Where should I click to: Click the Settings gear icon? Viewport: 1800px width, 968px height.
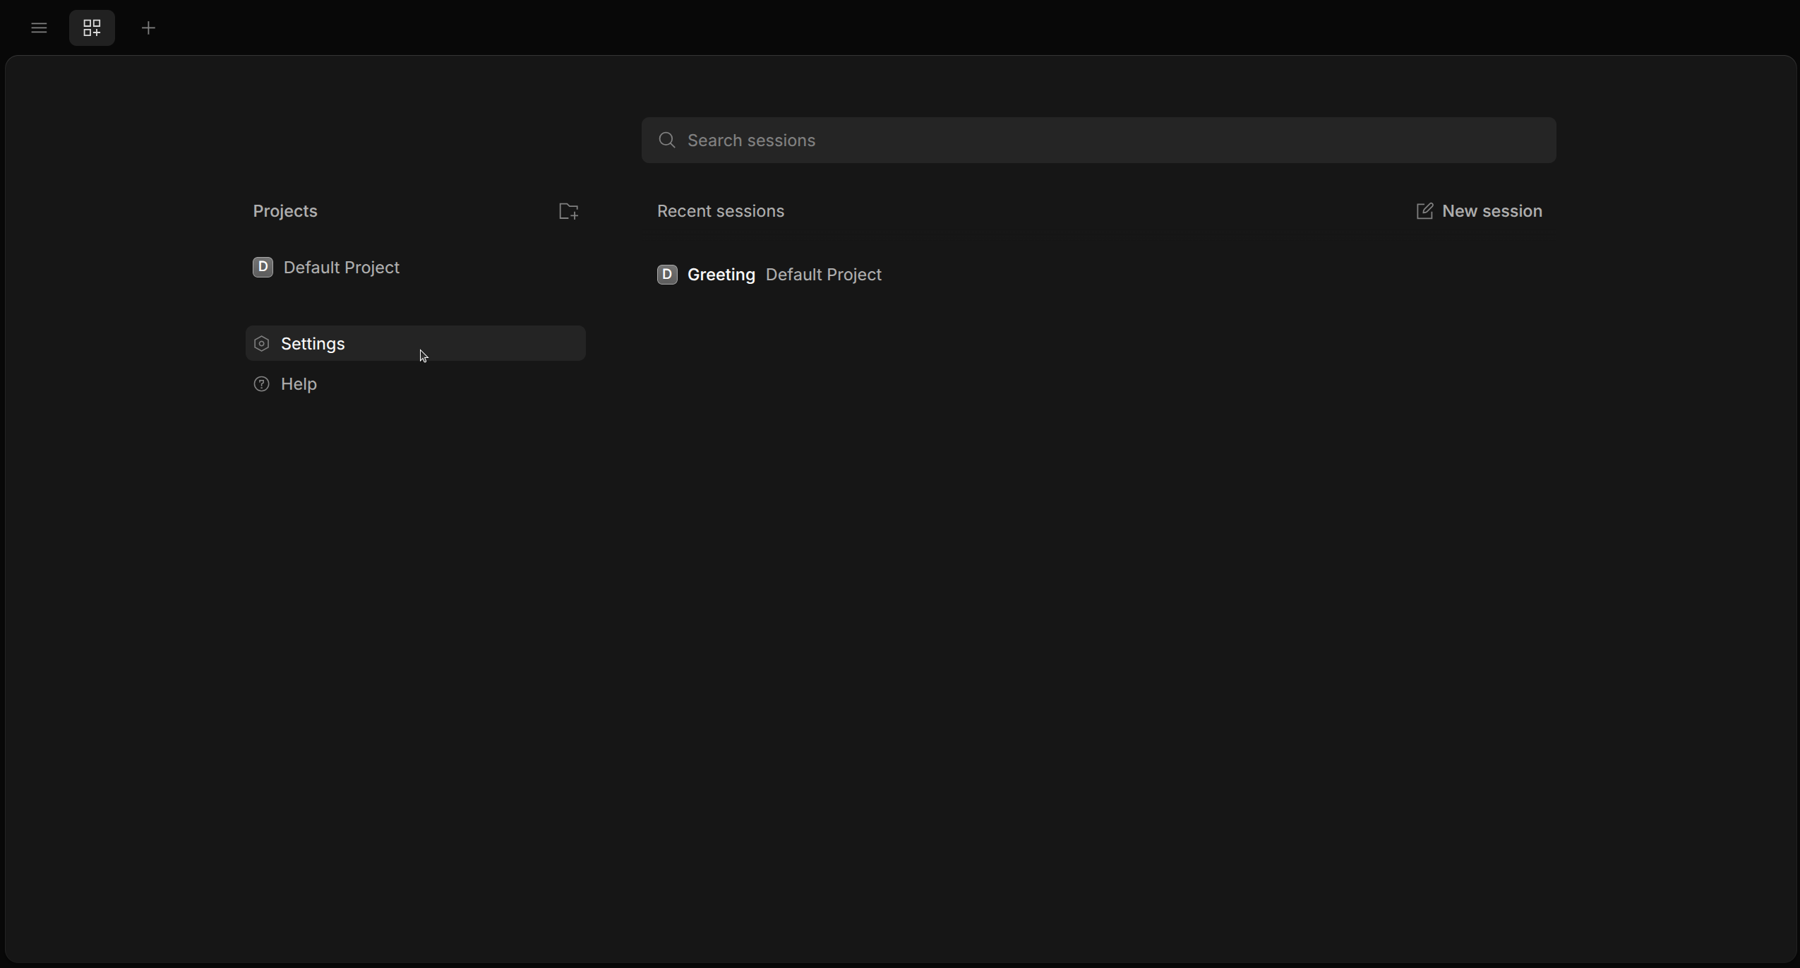point(262,344)
